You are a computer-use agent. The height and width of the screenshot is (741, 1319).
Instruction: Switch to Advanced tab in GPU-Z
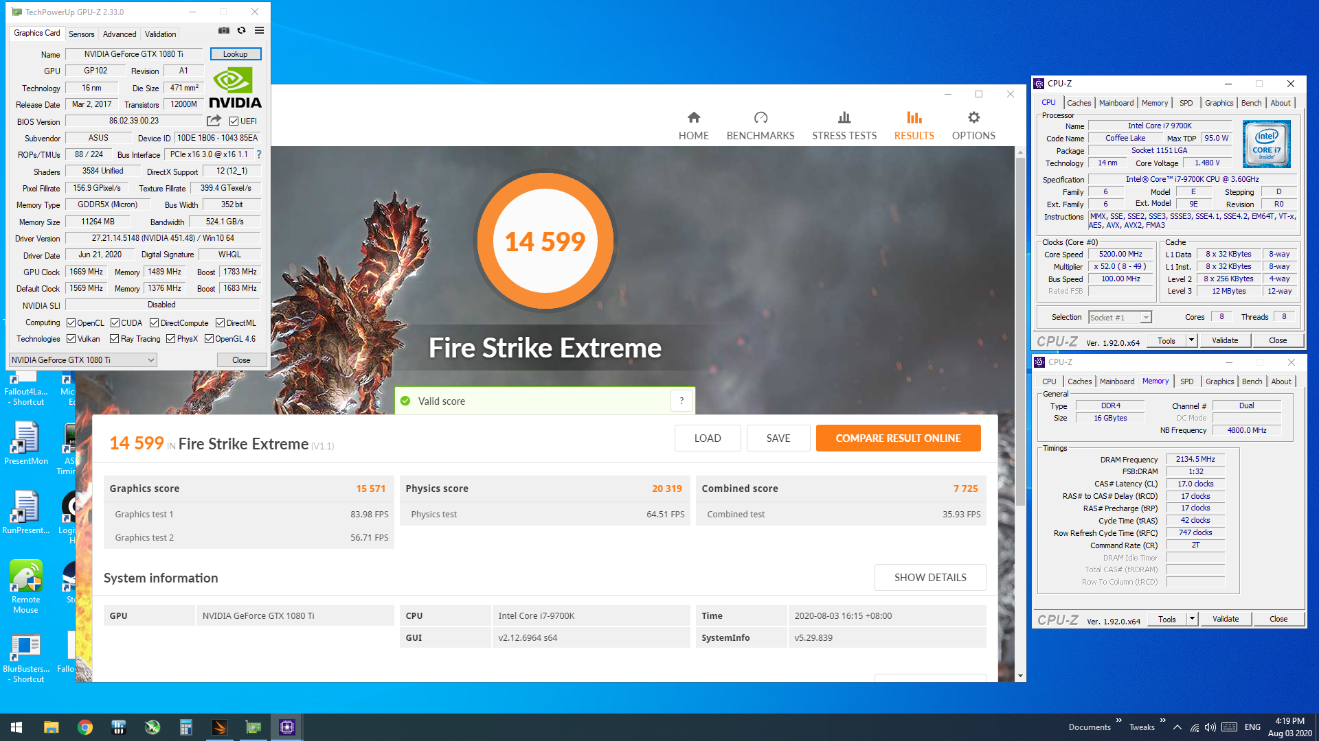pos(120,34)
